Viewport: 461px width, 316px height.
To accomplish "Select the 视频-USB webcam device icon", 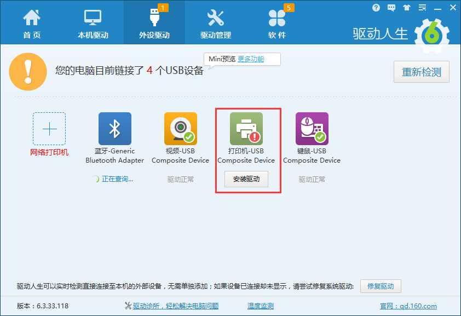I will coord(181,129).
